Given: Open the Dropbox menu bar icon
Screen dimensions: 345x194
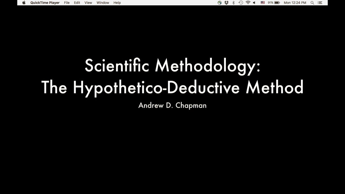Looking at the screenshot, I should click(226, 3).
